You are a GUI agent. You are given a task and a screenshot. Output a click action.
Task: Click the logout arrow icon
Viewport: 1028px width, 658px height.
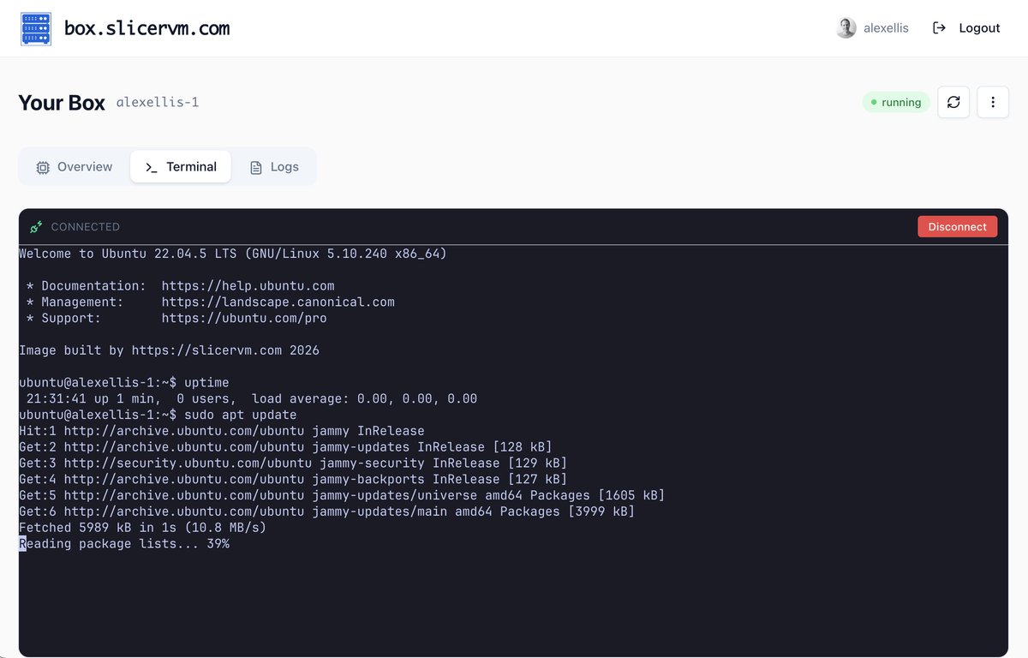click(x=940, y=28)
